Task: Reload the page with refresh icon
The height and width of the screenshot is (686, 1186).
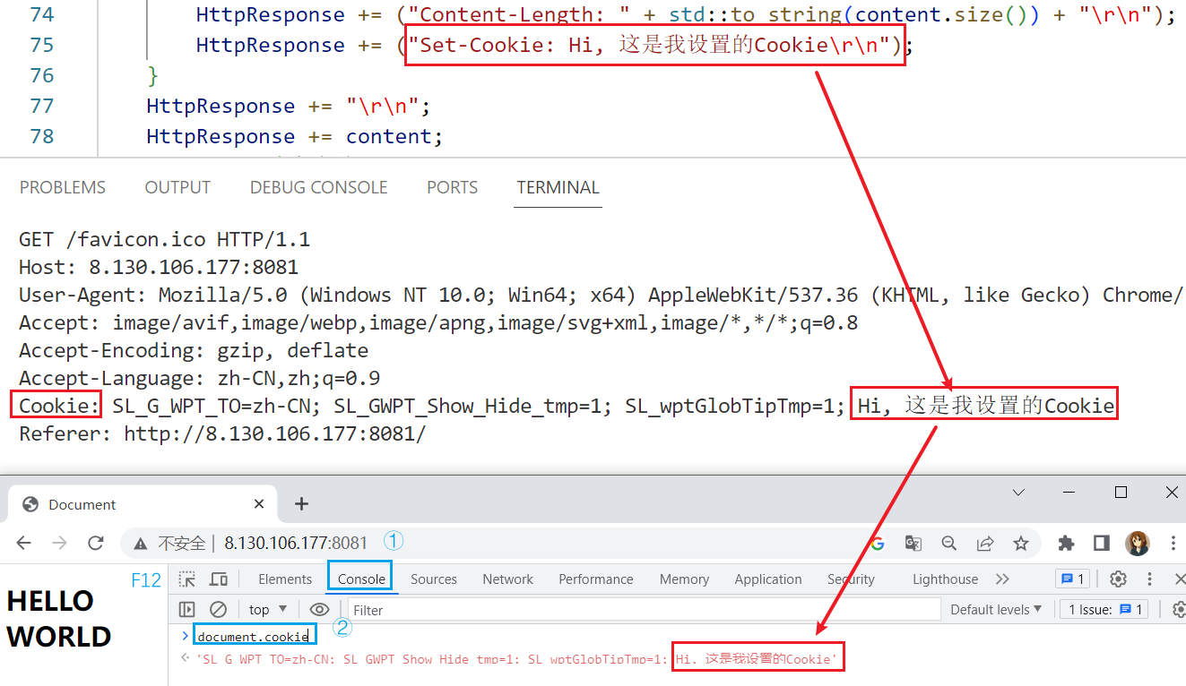Action: [x=96, y=543]
